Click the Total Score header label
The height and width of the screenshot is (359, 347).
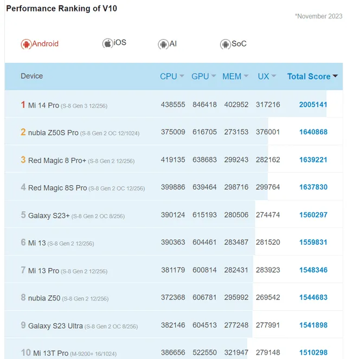point(309,76)
